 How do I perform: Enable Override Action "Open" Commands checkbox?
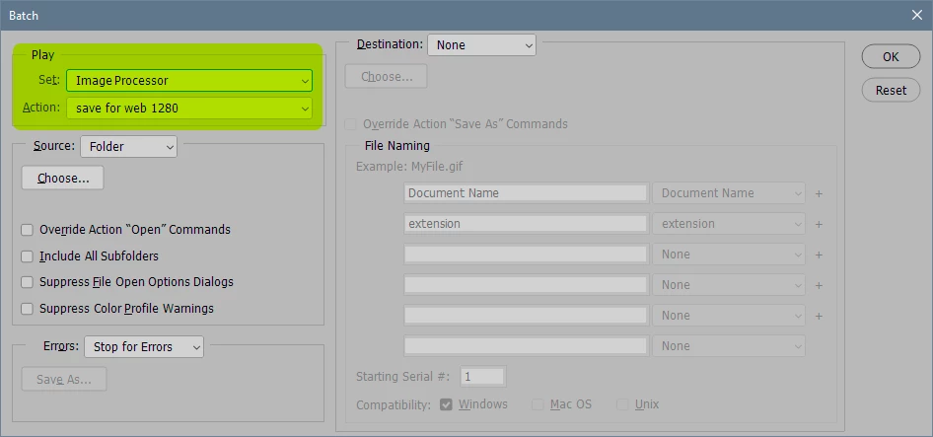pyautogui.click(x=27, y=230)
